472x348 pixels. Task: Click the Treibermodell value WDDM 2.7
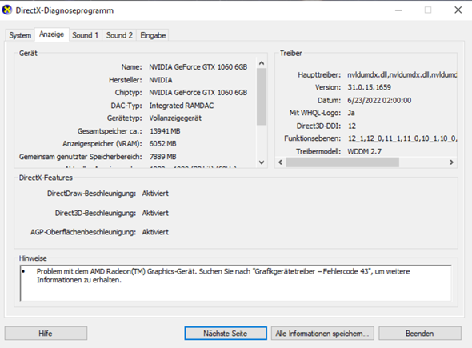(x=365, y=151)
